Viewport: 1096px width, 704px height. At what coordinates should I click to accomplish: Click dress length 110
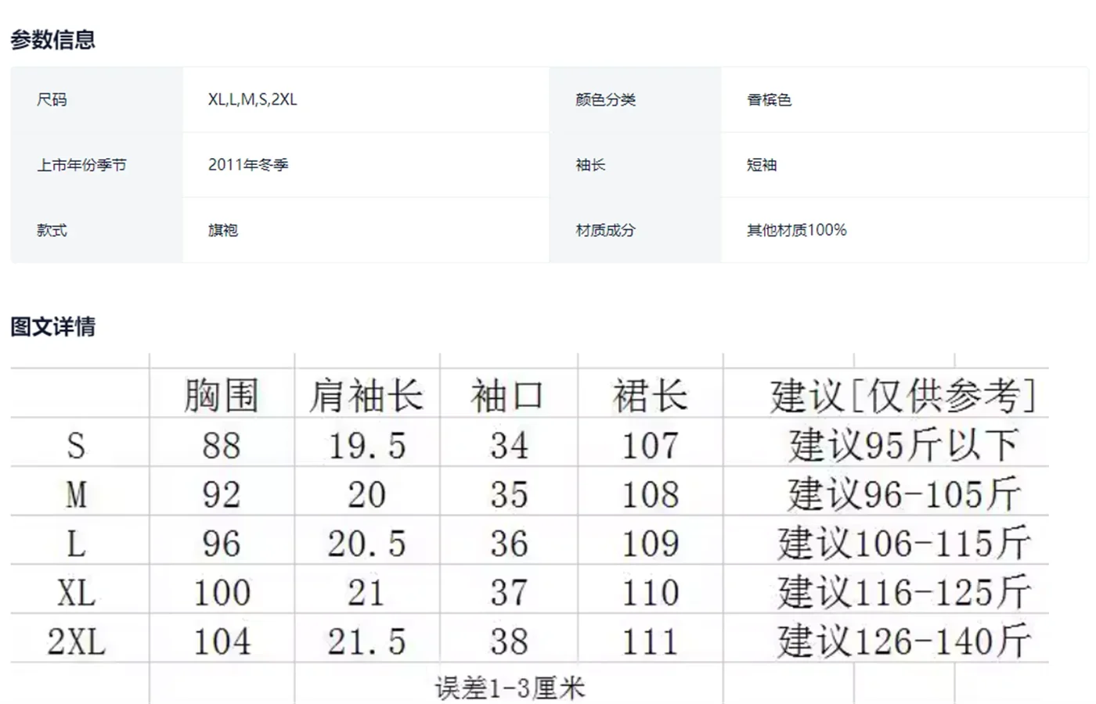click(651, 593)
